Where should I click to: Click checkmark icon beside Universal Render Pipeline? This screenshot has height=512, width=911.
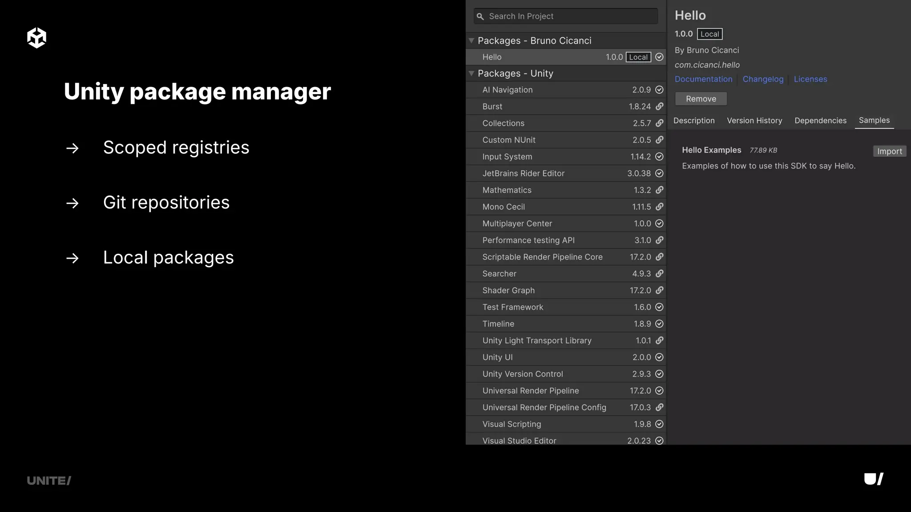pyautogui.click(x=659, y=391)
